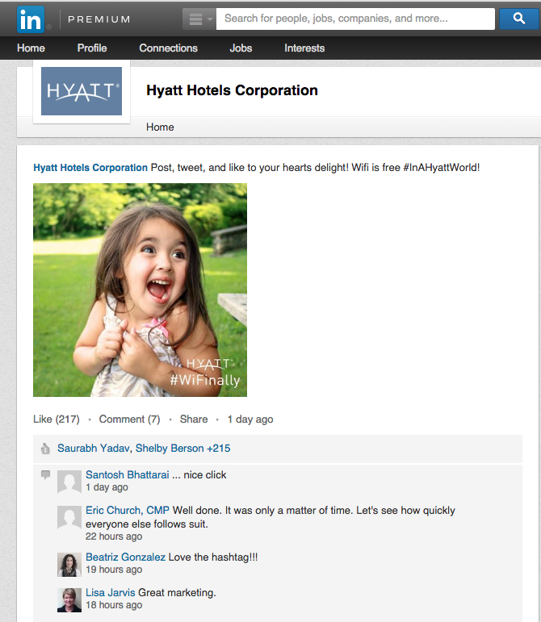Click the PREMIUM label in header
The width and height of the screenshot is (541, 622).
(99, 19)
